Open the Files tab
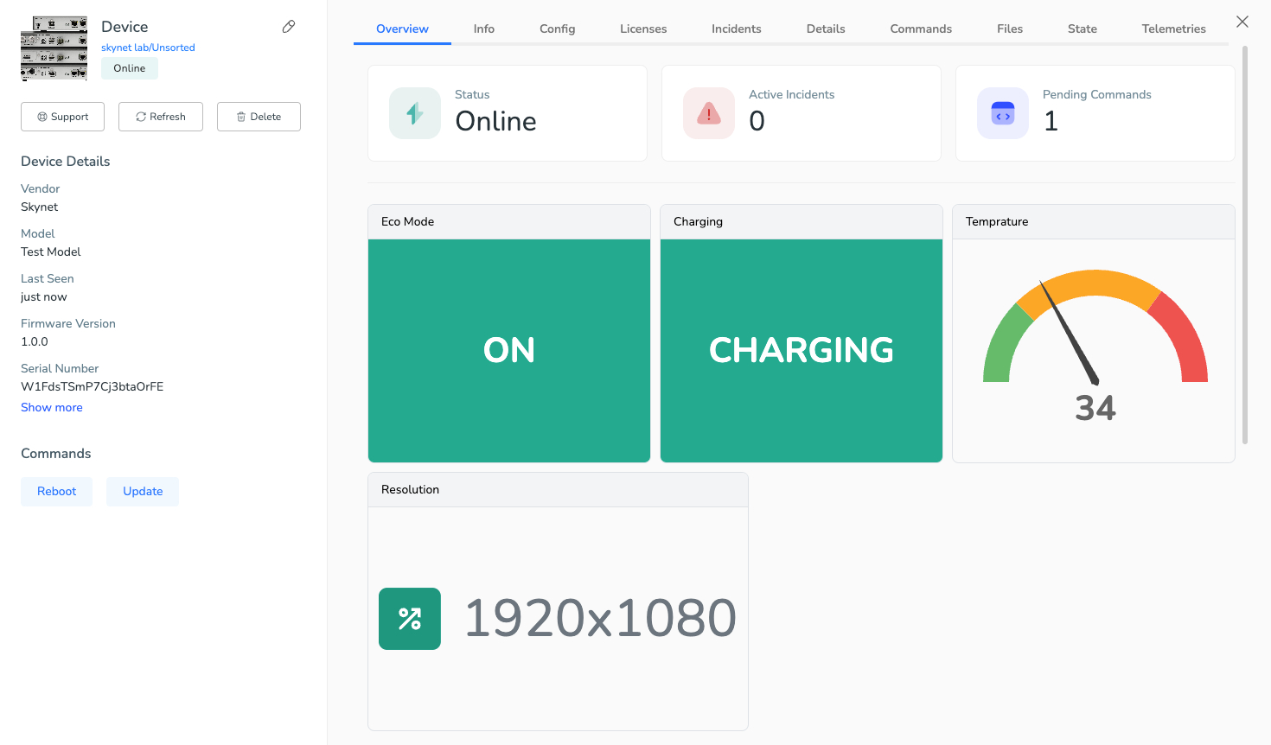Screen dimensions: 1271x745 (x=1010, y=29)
